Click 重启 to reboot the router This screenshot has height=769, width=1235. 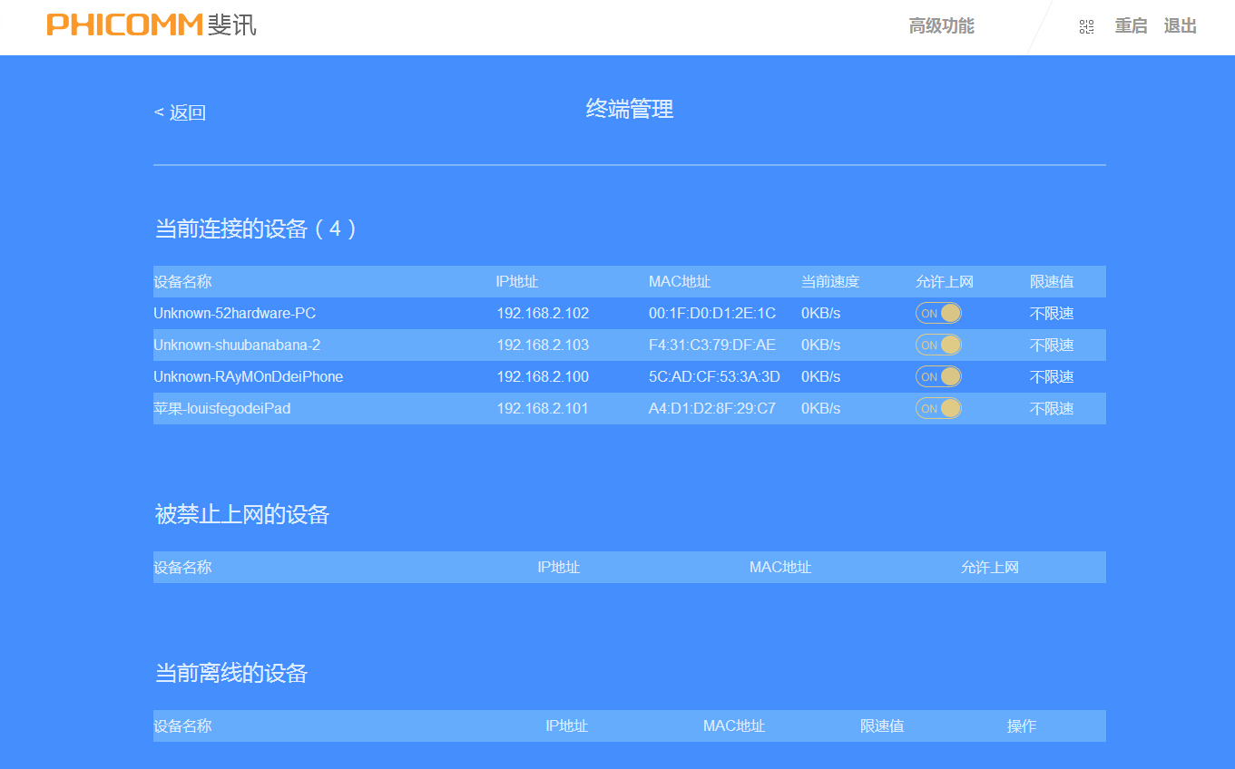pos(1131,26)
